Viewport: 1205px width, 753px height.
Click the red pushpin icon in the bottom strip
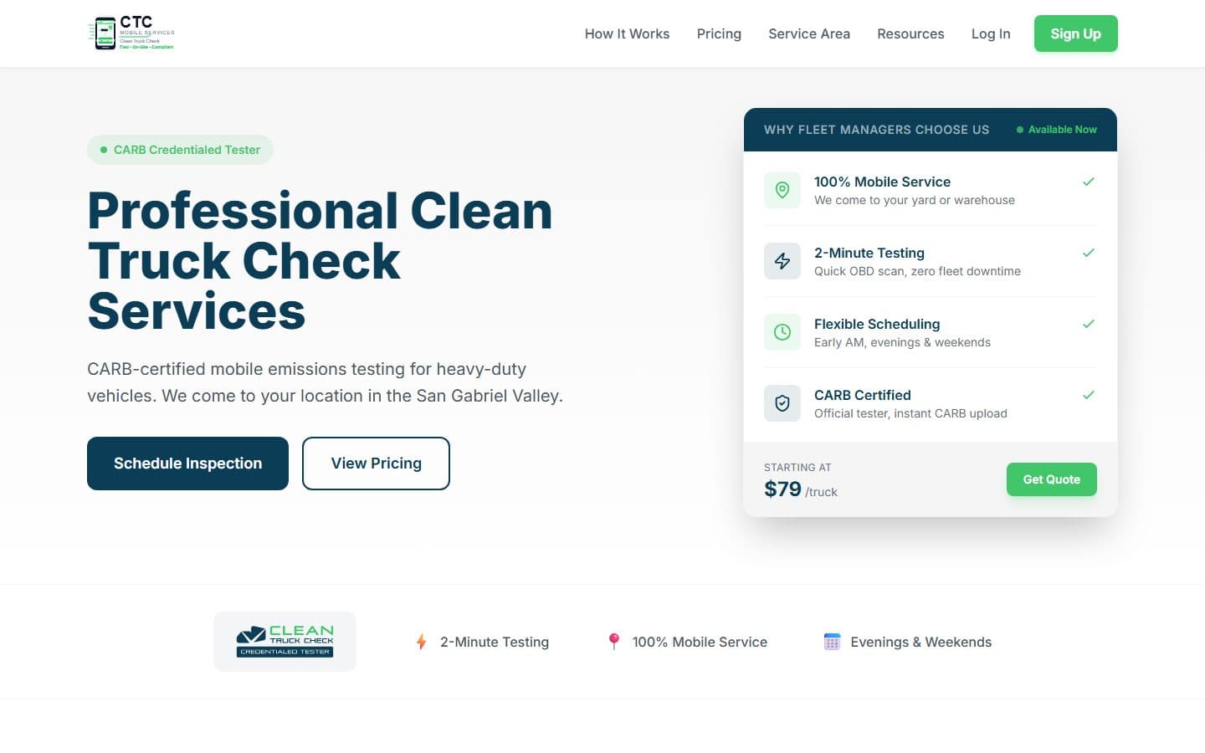tap(613, 642)
